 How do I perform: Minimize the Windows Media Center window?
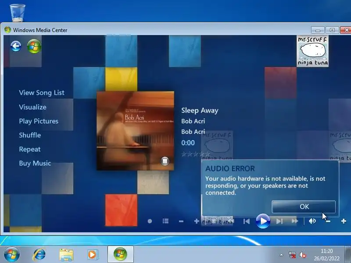[x=318, y=30]
